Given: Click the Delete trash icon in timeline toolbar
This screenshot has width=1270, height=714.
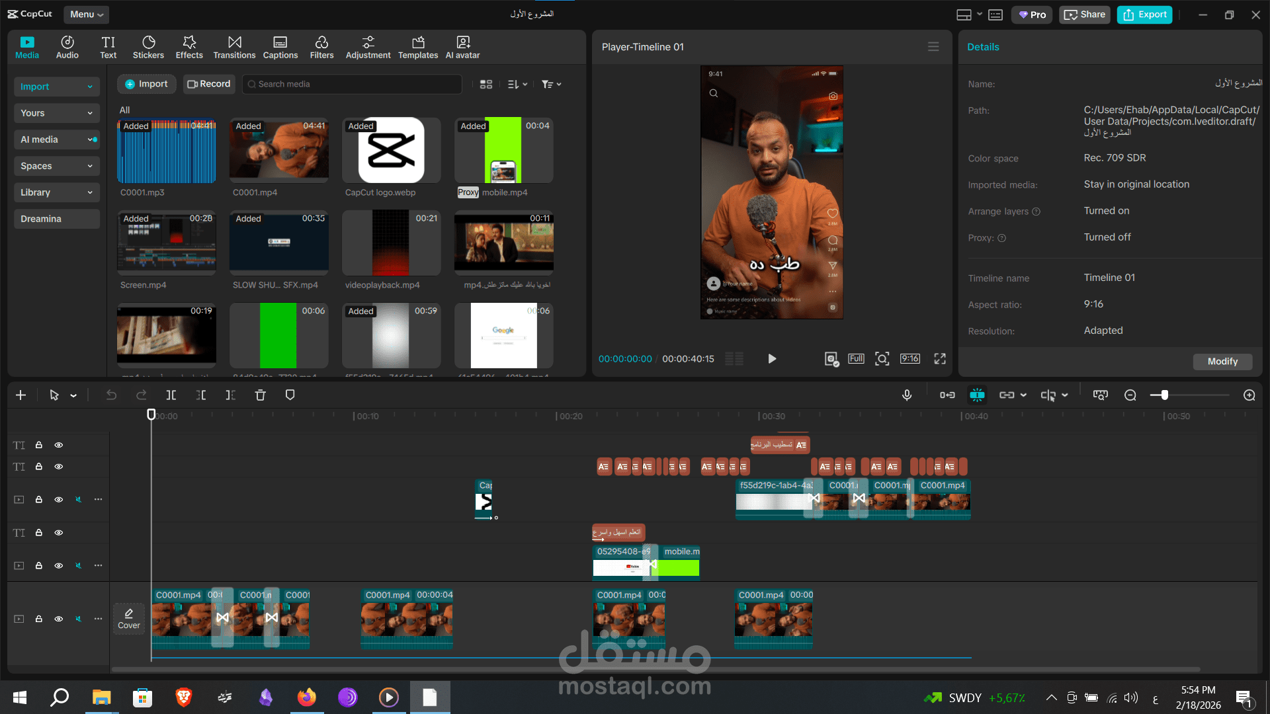Looking at the screenshot, I should (260, 395).
